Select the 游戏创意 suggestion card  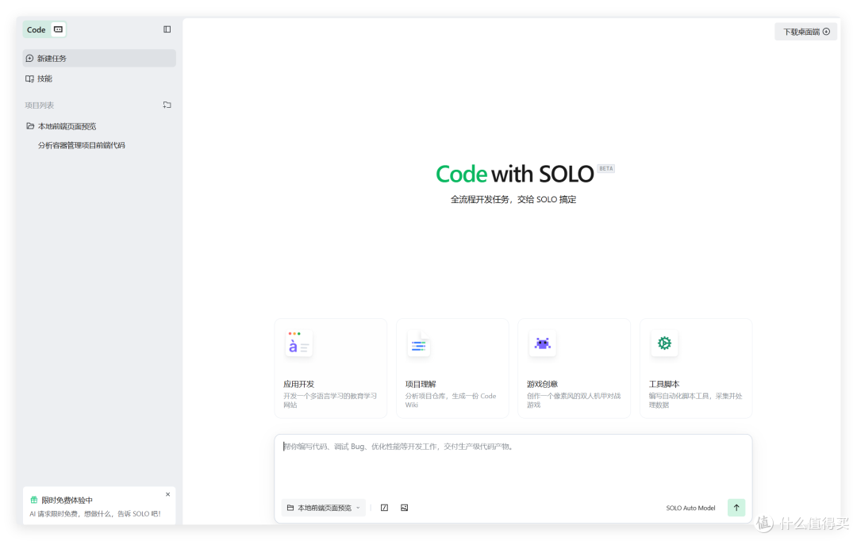[x=575, y=368]
